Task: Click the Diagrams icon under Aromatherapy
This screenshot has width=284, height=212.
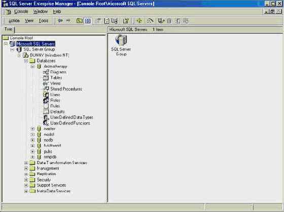Action: [x=46, y=72]
